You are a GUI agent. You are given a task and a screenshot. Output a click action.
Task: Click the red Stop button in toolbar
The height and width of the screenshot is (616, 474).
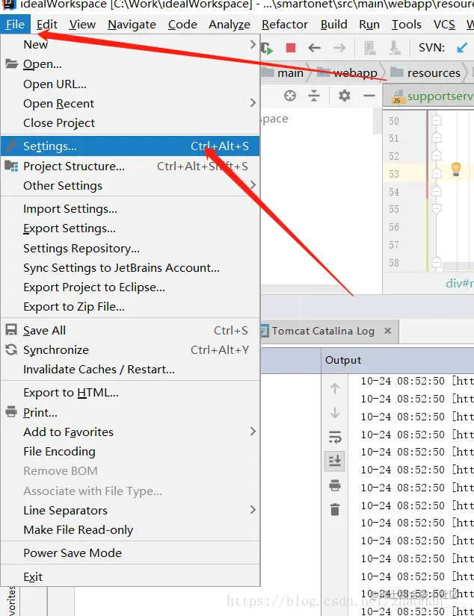point(291,48)
